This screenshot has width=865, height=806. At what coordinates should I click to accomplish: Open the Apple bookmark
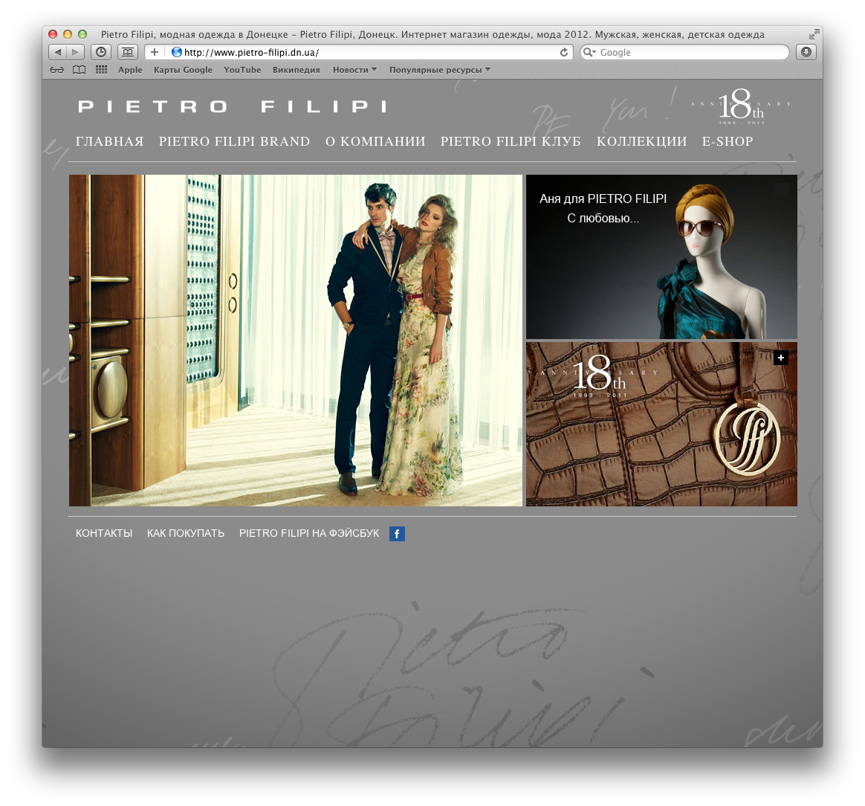(x=130, y=70)
